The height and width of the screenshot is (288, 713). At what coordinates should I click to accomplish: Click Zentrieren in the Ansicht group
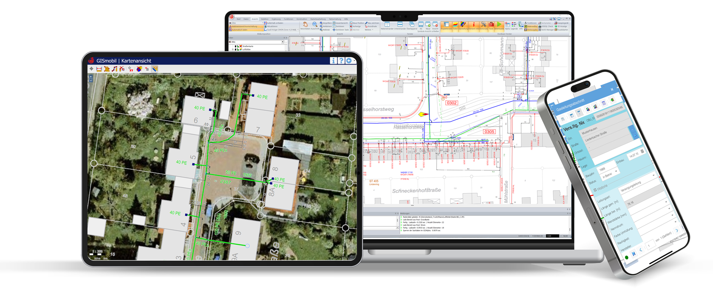click(x=339, y=26)
